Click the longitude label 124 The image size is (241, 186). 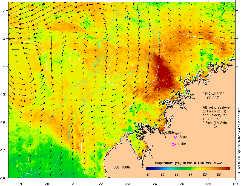(154, 184)
